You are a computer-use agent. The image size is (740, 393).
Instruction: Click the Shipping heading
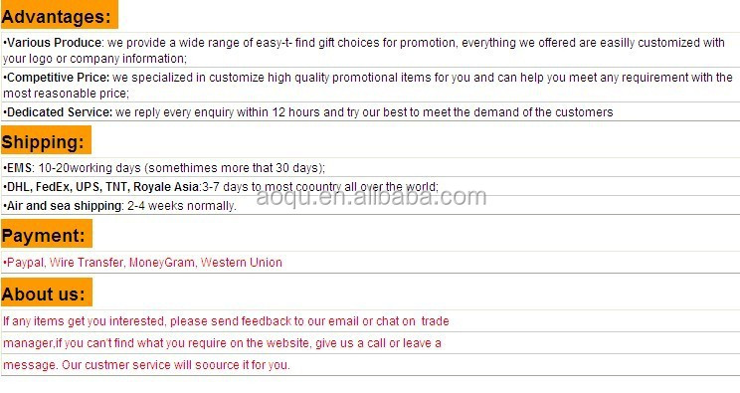coord(43,142)
